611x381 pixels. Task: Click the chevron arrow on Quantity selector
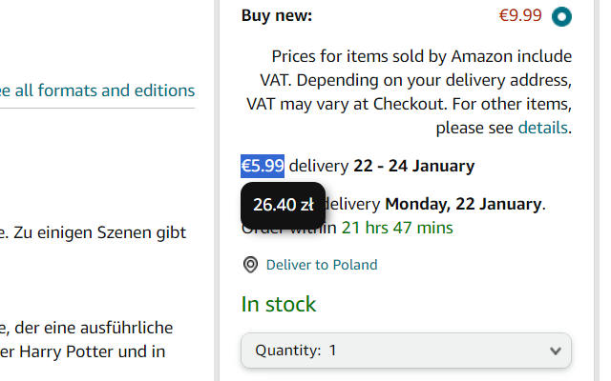(x=556, y=351)
